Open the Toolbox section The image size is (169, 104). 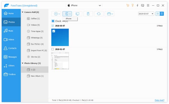click(11, 74)
